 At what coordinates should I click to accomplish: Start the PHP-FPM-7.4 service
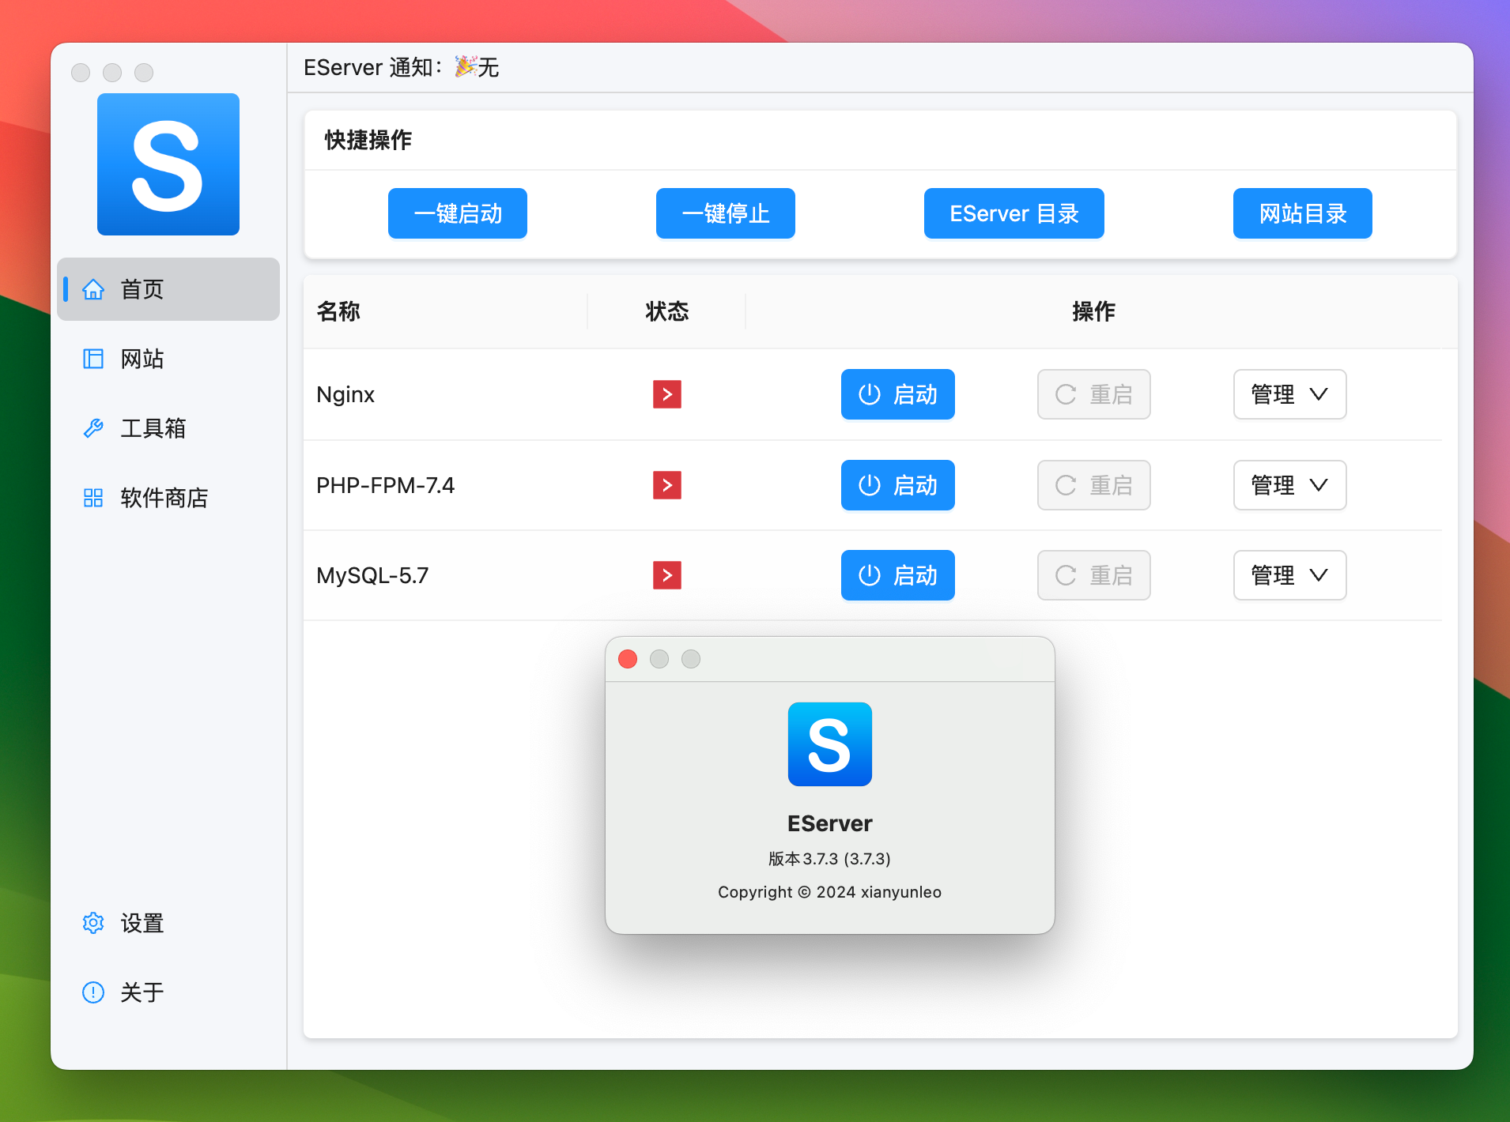click(898, 485)
